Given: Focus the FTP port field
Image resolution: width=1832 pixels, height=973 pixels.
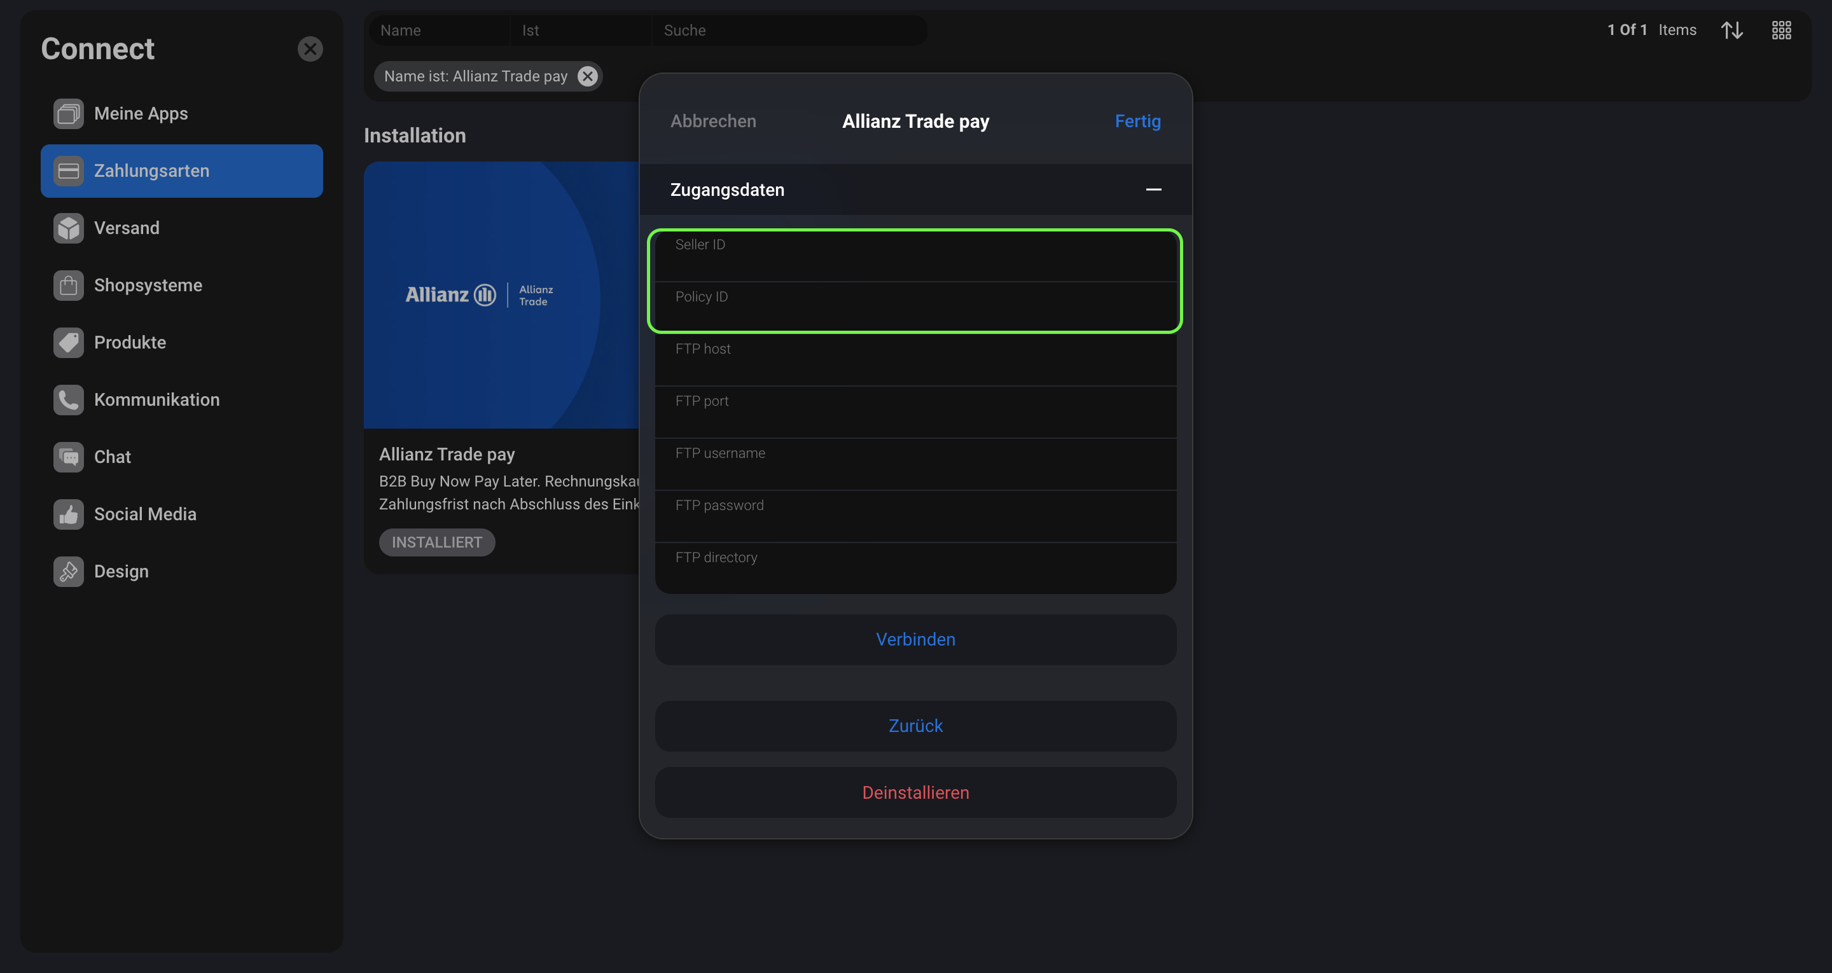Looking at the screenshot, I should (915, 413).
